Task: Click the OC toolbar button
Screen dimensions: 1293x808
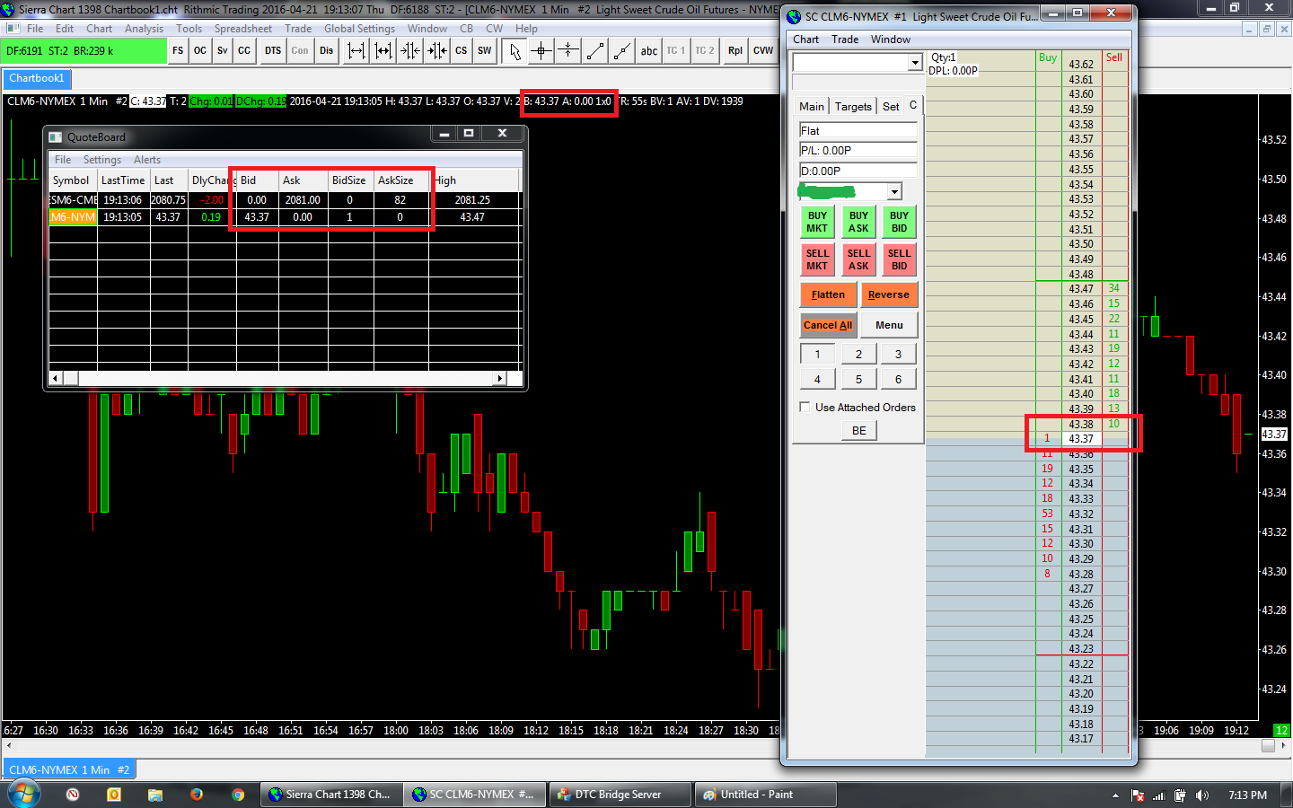Action: [x=200, y=51]
